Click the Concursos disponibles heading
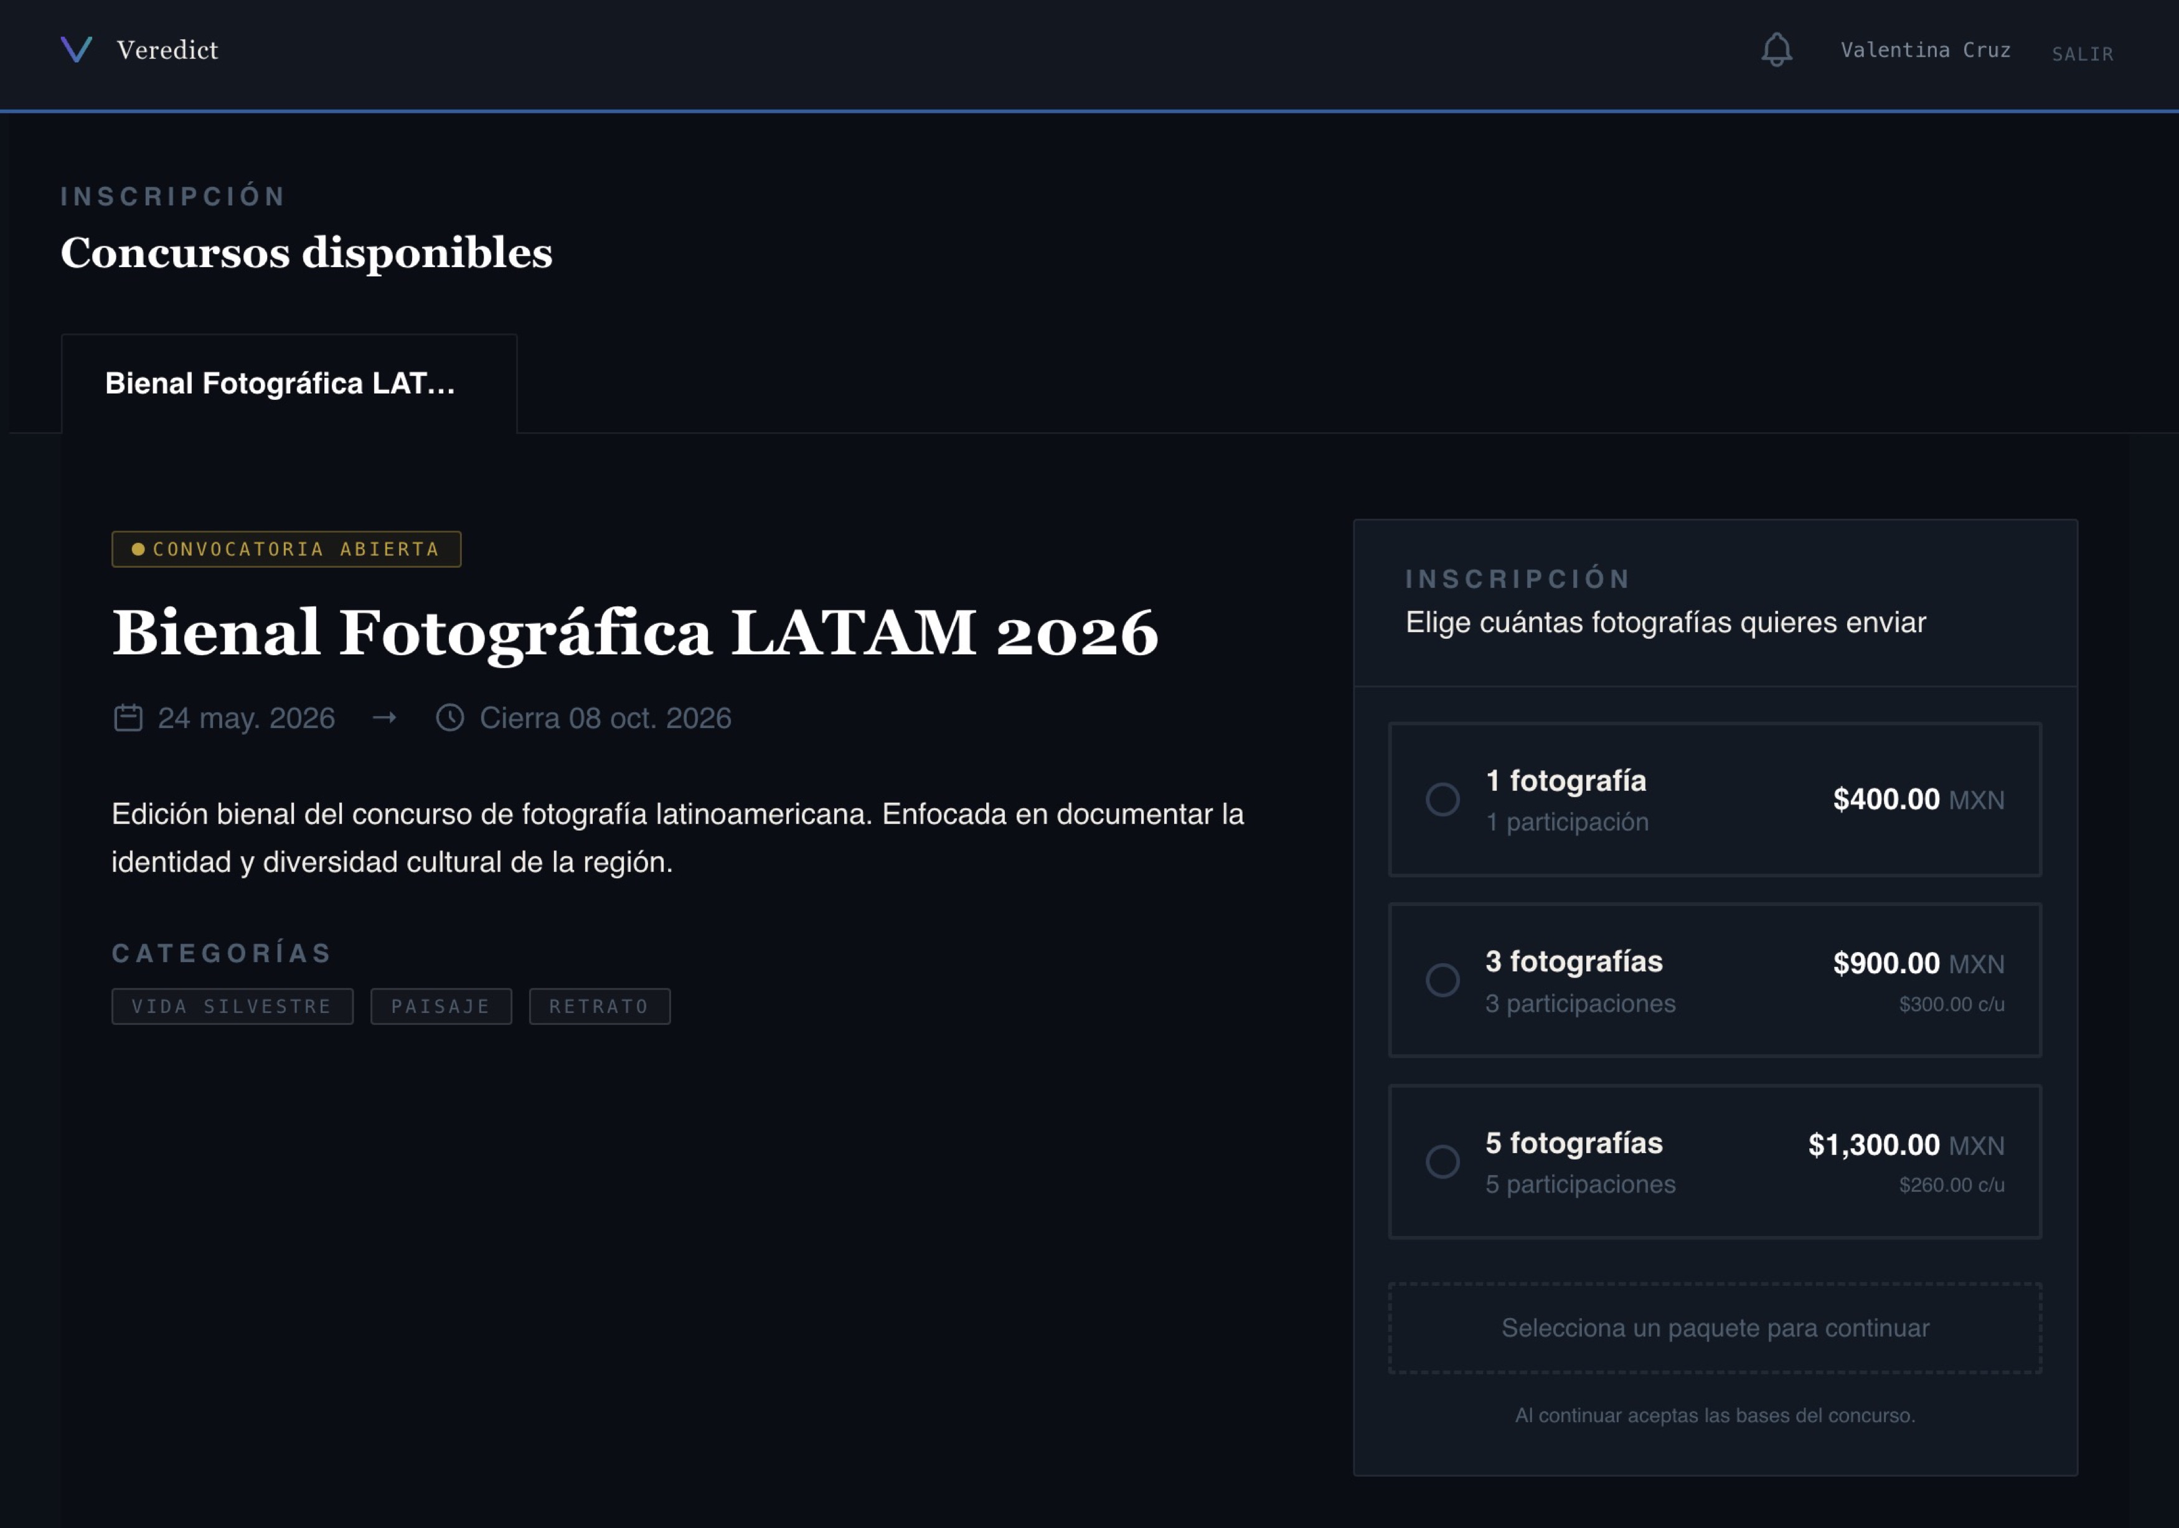Screen dimensions: 2179x1528 (x=306, y=252)
